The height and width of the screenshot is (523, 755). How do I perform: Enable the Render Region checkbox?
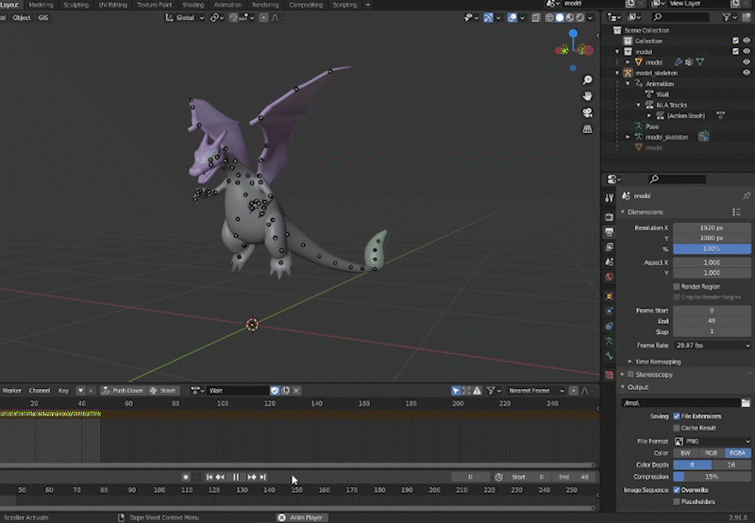pos(677,287)
